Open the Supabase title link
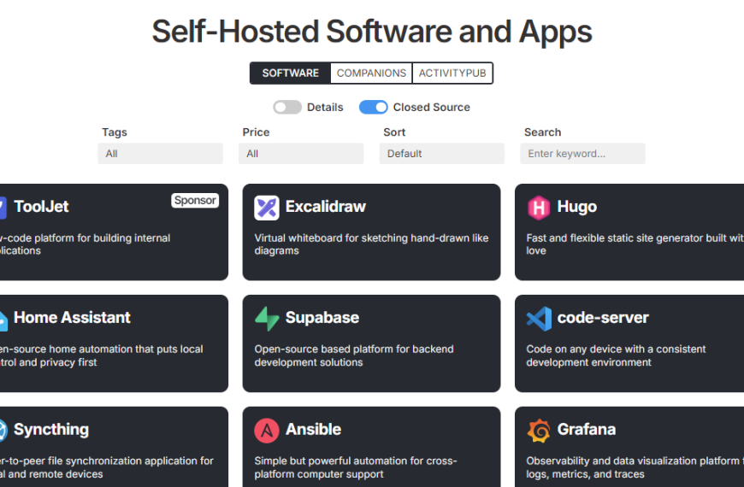Viewport: 744px width, 487px height. tap(322, 318)
